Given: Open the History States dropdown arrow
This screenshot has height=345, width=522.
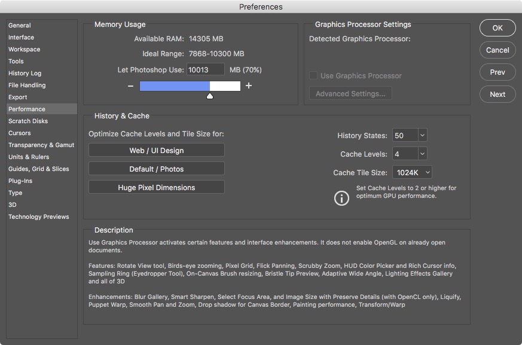Looking at the screenshot, I should (x=423, y=135).
